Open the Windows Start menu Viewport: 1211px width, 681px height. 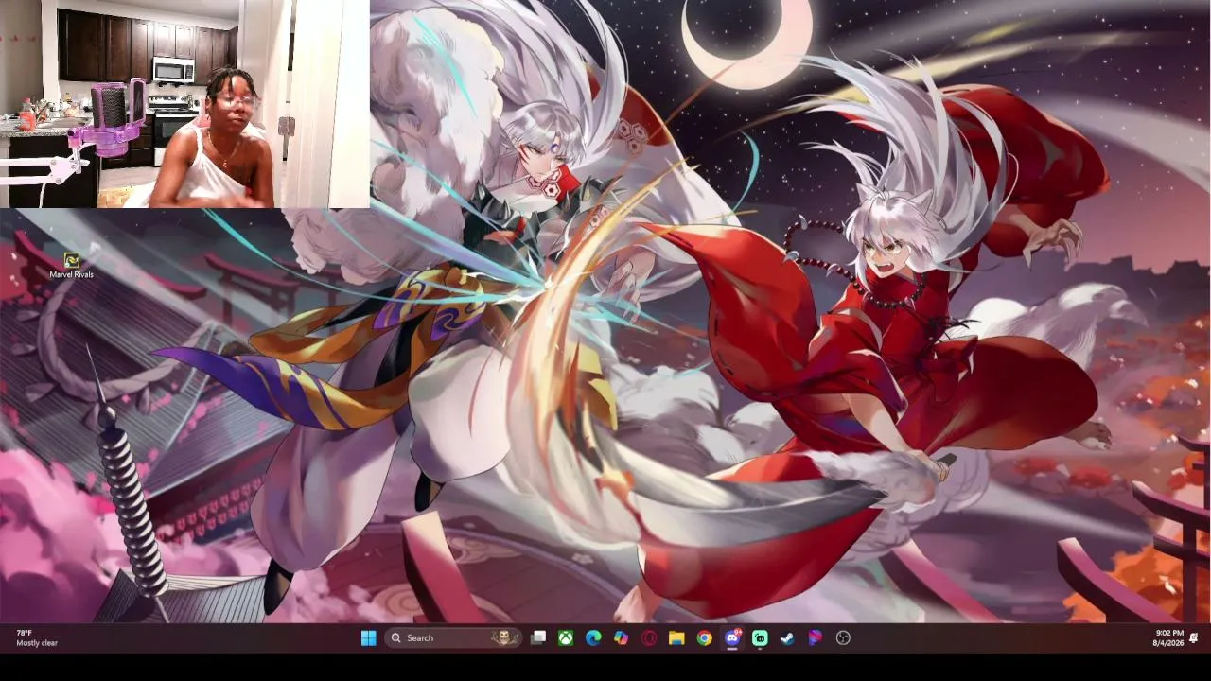[368, 638]
